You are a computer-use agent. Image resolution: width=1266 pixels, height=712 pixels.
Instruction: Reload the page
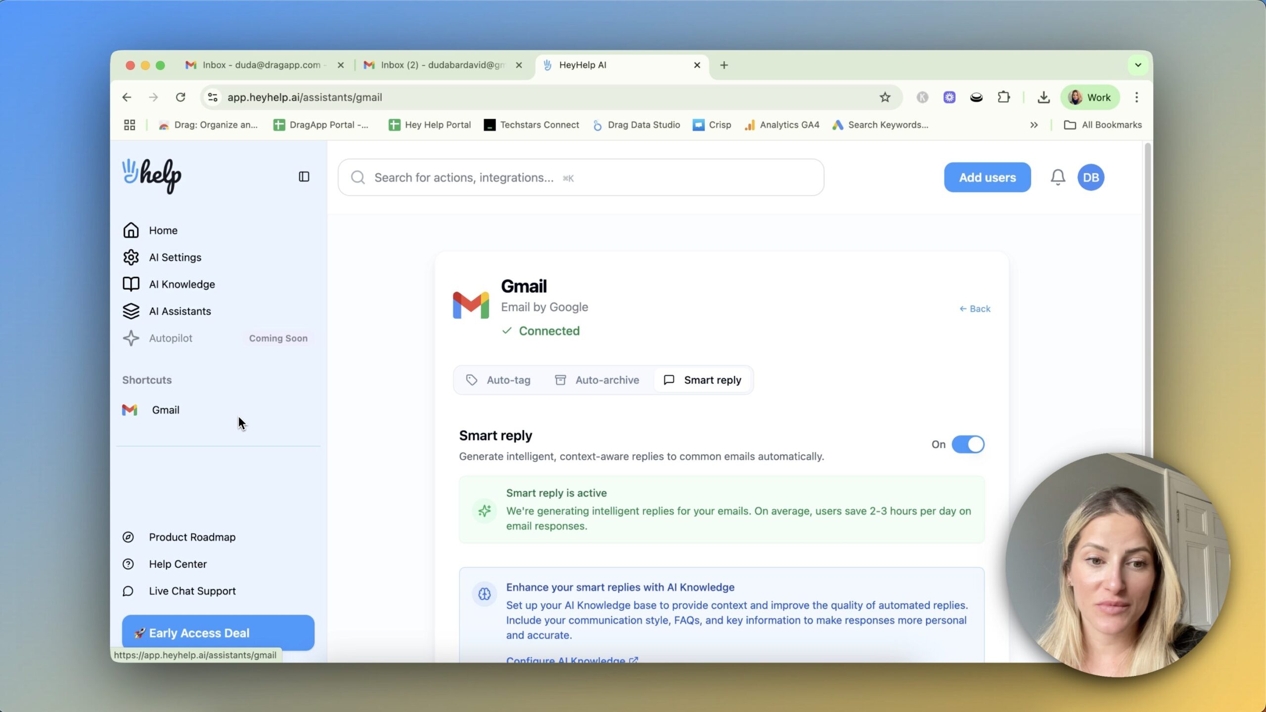(x=181, y=97)
